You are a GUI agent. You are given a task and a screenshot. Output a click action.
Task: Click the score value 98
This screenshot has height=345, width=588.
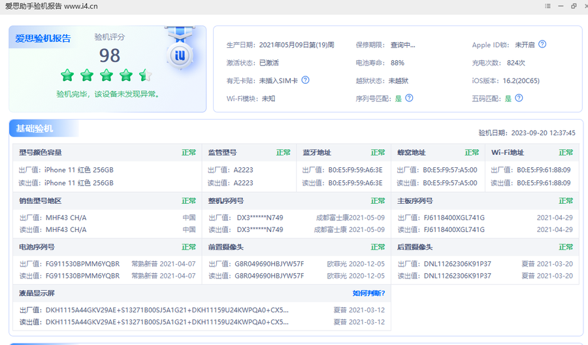[x=110, y=56]
